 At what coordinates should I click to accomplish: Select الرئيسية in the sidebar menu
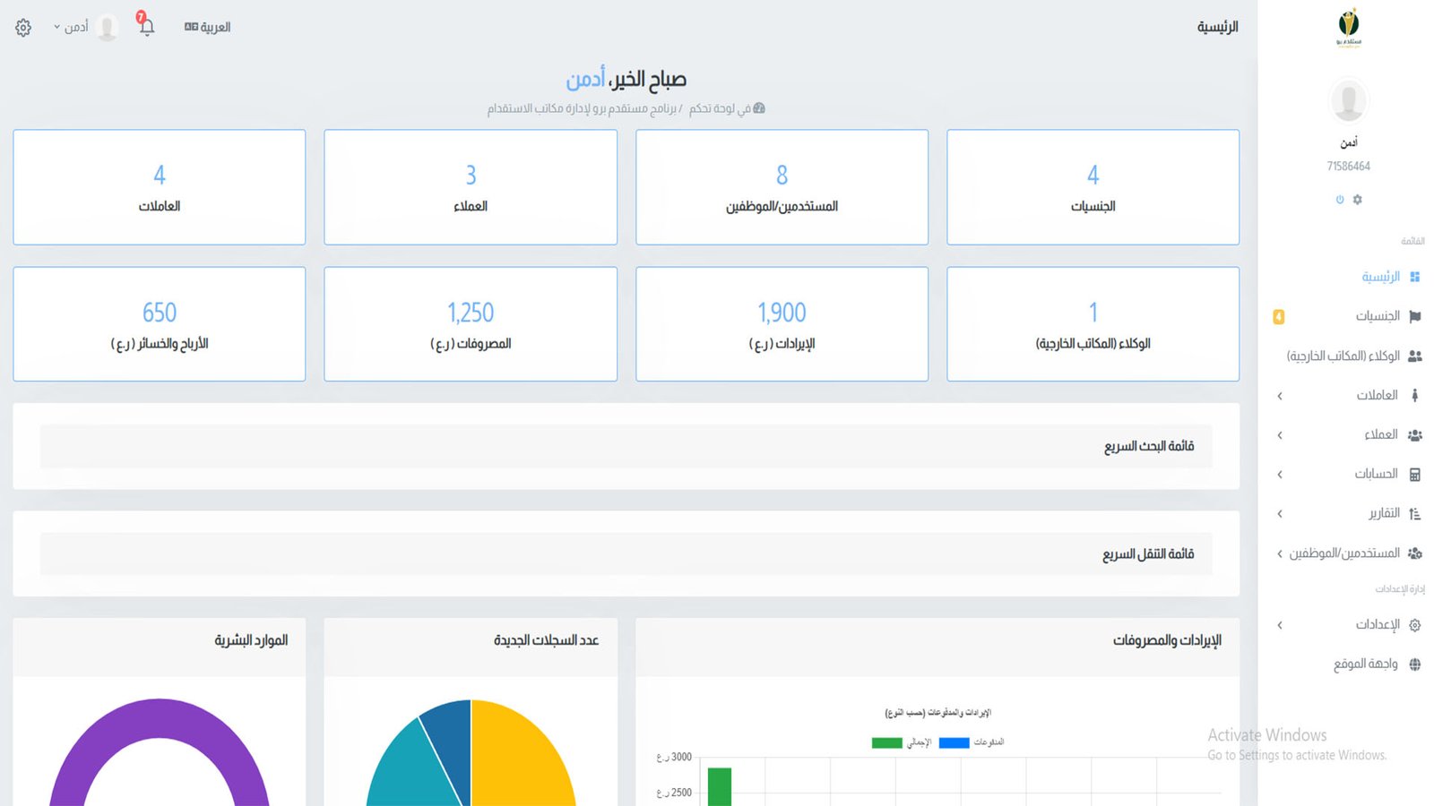click(x=1380, y=277)
